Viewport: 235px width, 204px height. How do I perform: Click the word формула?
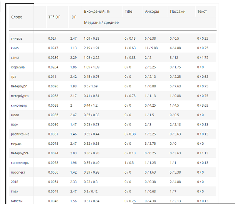click(18, 67)
